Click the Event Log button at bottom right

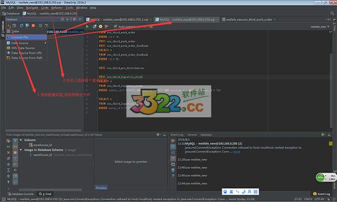[321, 194]
